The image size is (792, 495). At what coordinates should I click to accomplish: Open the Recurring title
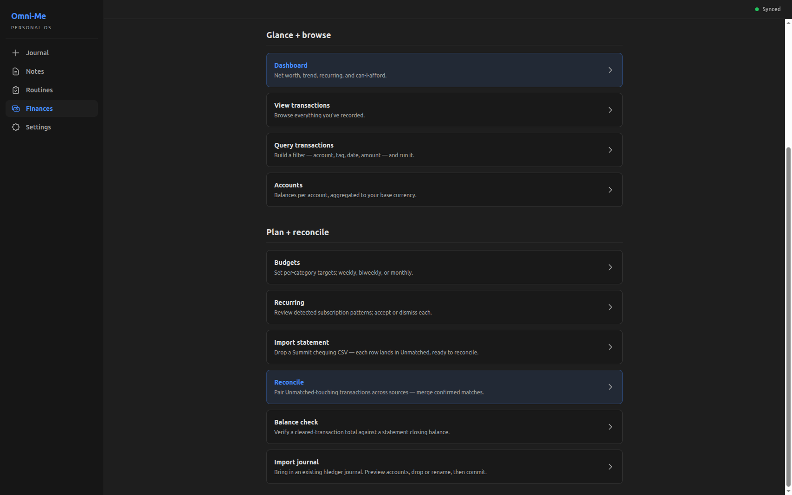[x=289, y=302]
